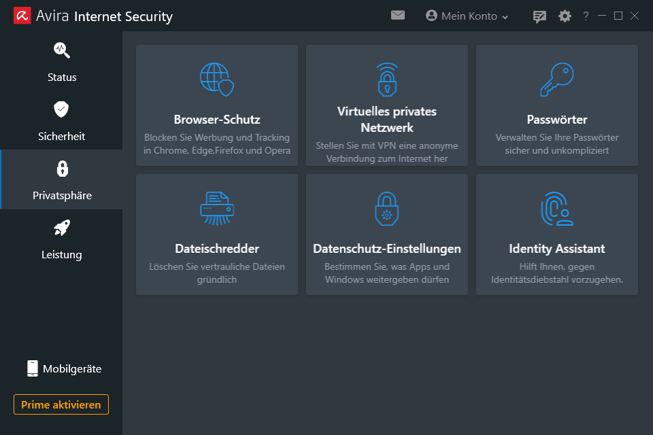Open Sicherheit via the shield icon
Viewport: 653px width, 435px height.
(61, 109)
